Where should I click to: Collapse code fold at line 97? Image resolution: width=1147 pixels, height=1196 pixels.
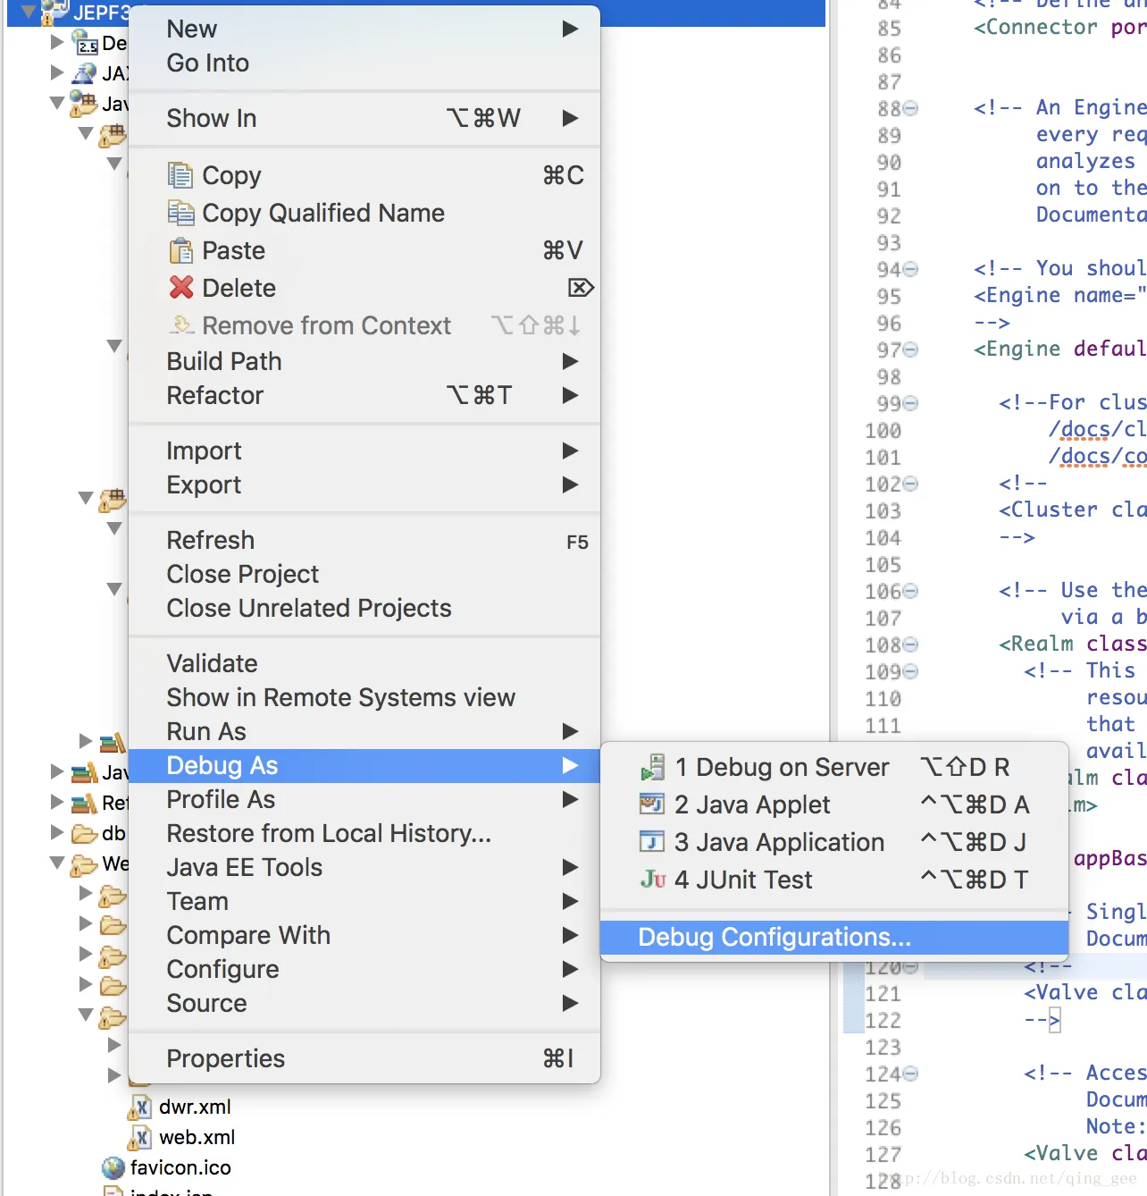click(x=910, y=350)
